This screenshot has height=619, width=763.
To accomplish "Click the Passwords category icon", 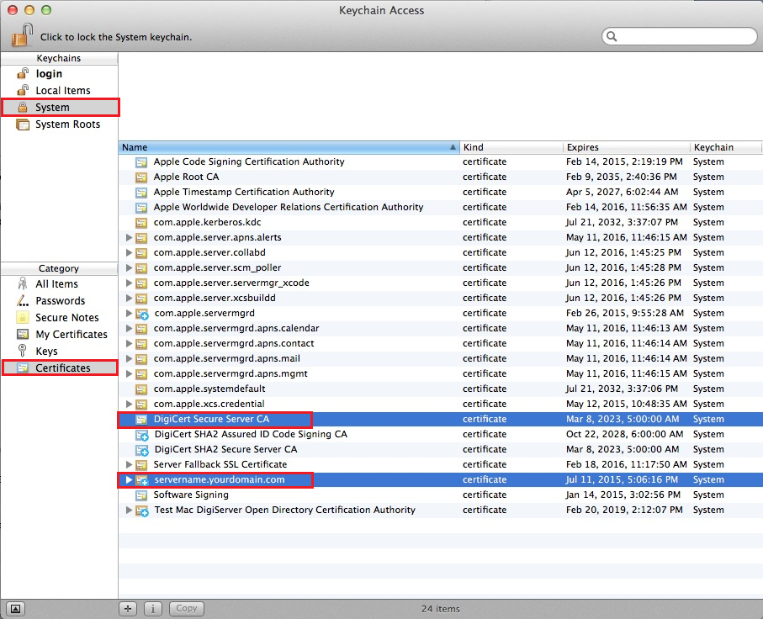I will [23, 301].
